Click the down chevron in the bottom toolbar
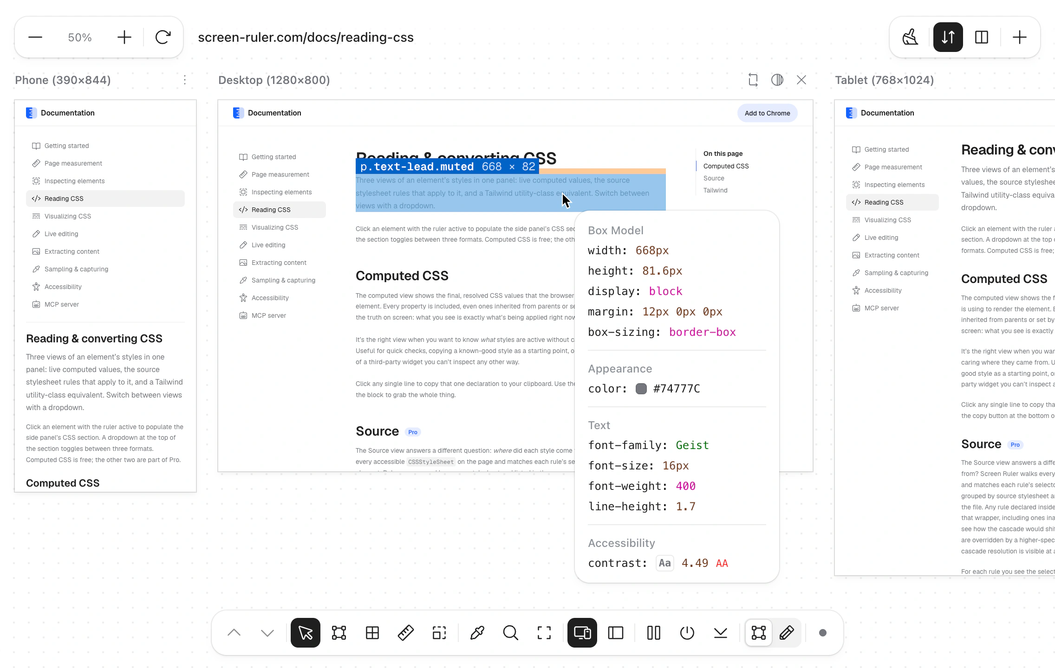Viewport: 1055px width, 668px height. pos(267,633)
